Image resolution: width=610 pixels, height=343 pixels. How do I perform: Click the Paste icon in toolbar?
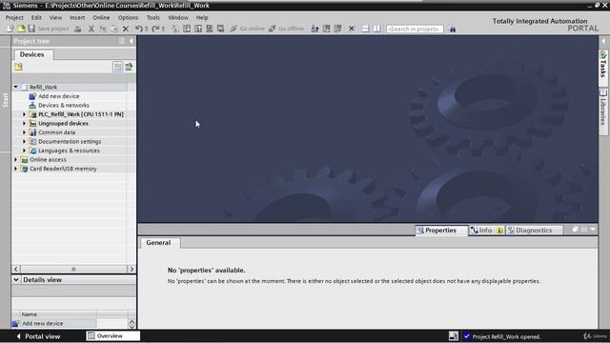point(114,29)
